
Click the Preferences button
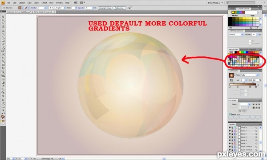(119, 8)
